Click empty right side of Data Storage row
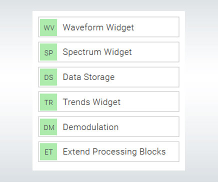The height and width of the screenshot is (182, 218). 146,77
